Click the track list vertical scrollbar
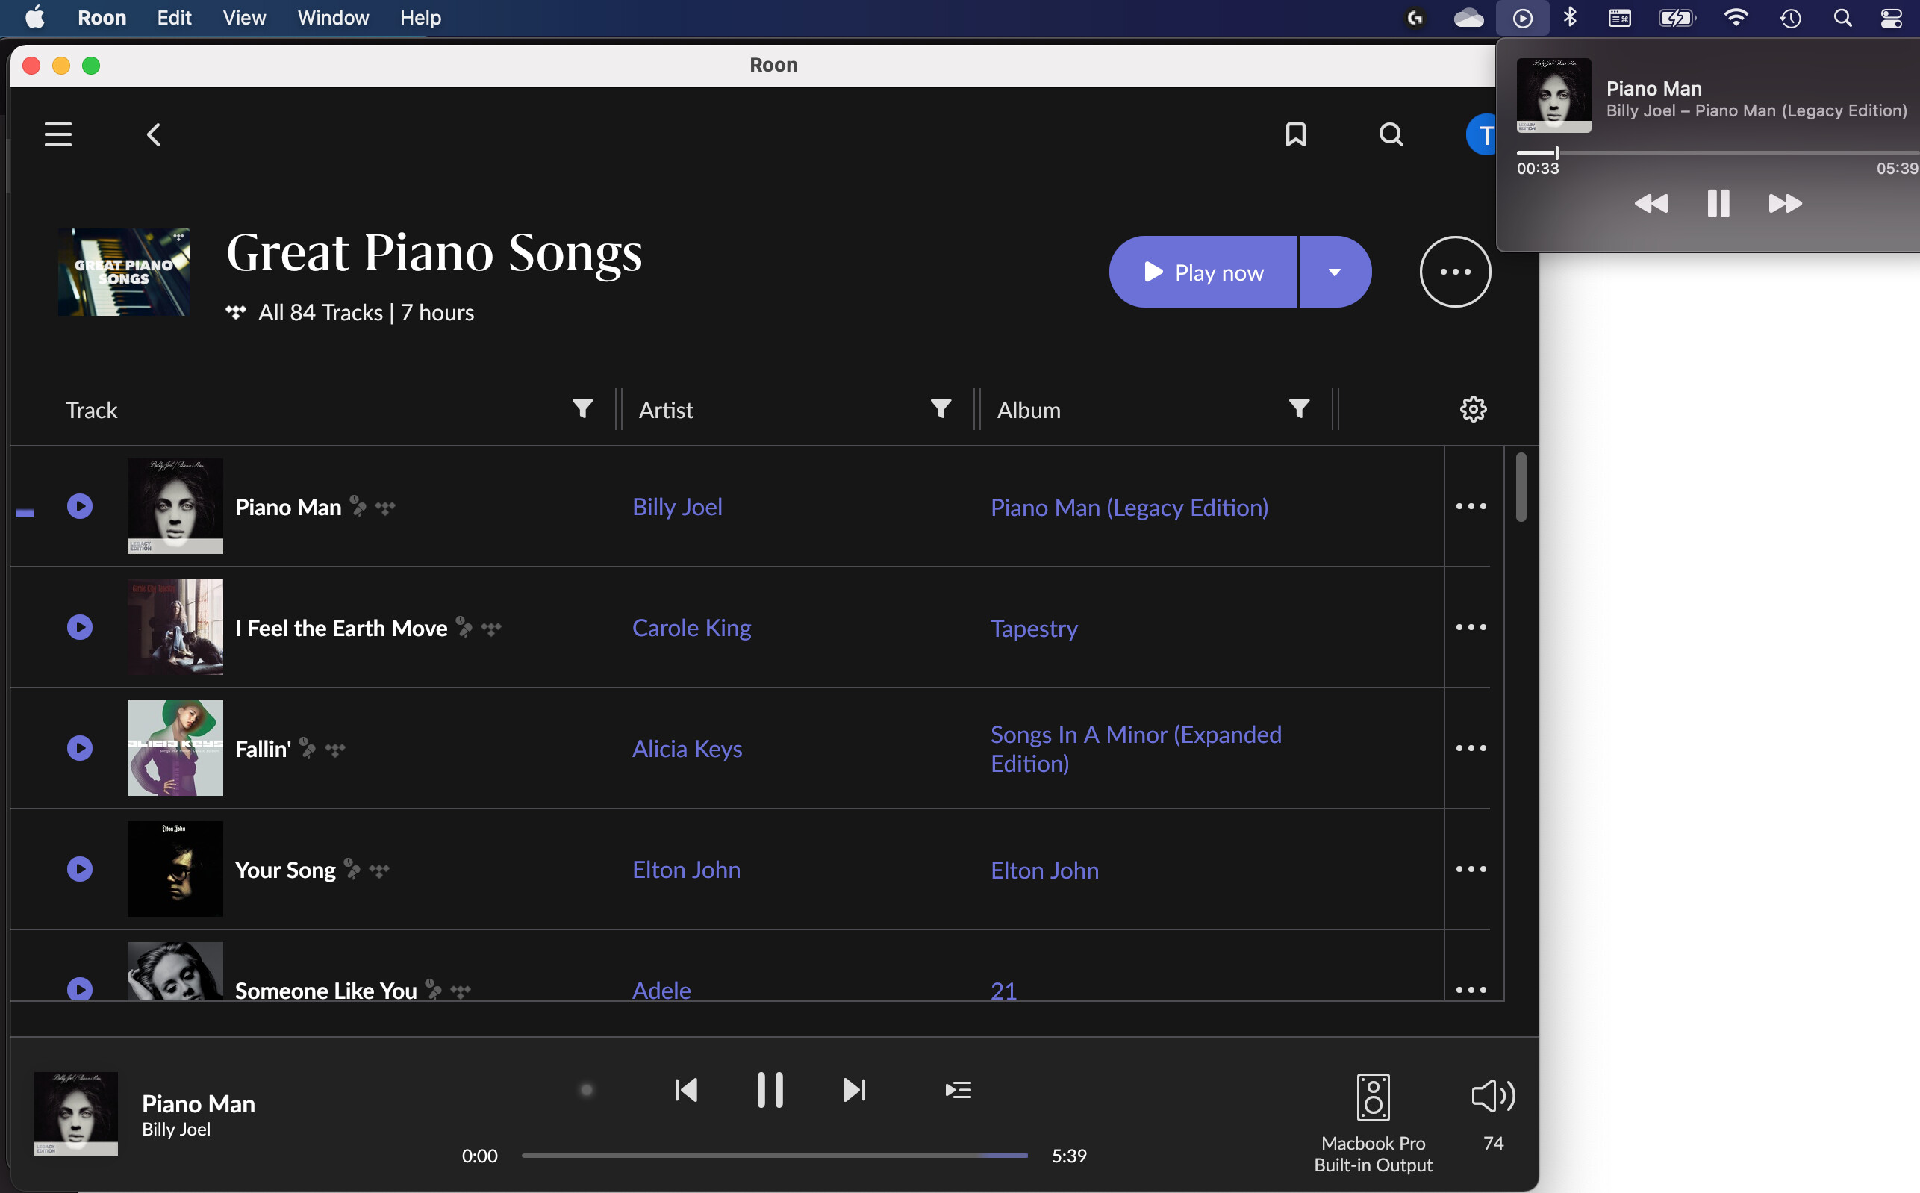The width and height of the screenshot is (1920, 1193). point(1520,487)
